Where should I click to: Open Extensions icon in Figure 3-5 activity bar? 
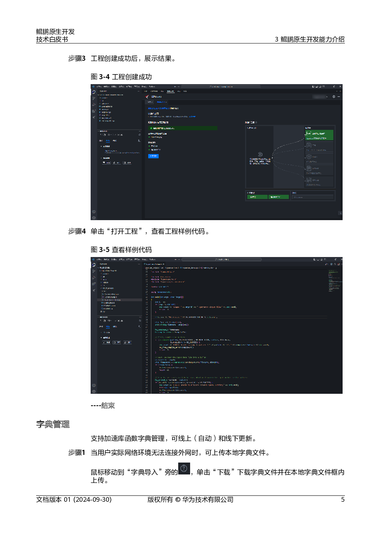(93, 284)
